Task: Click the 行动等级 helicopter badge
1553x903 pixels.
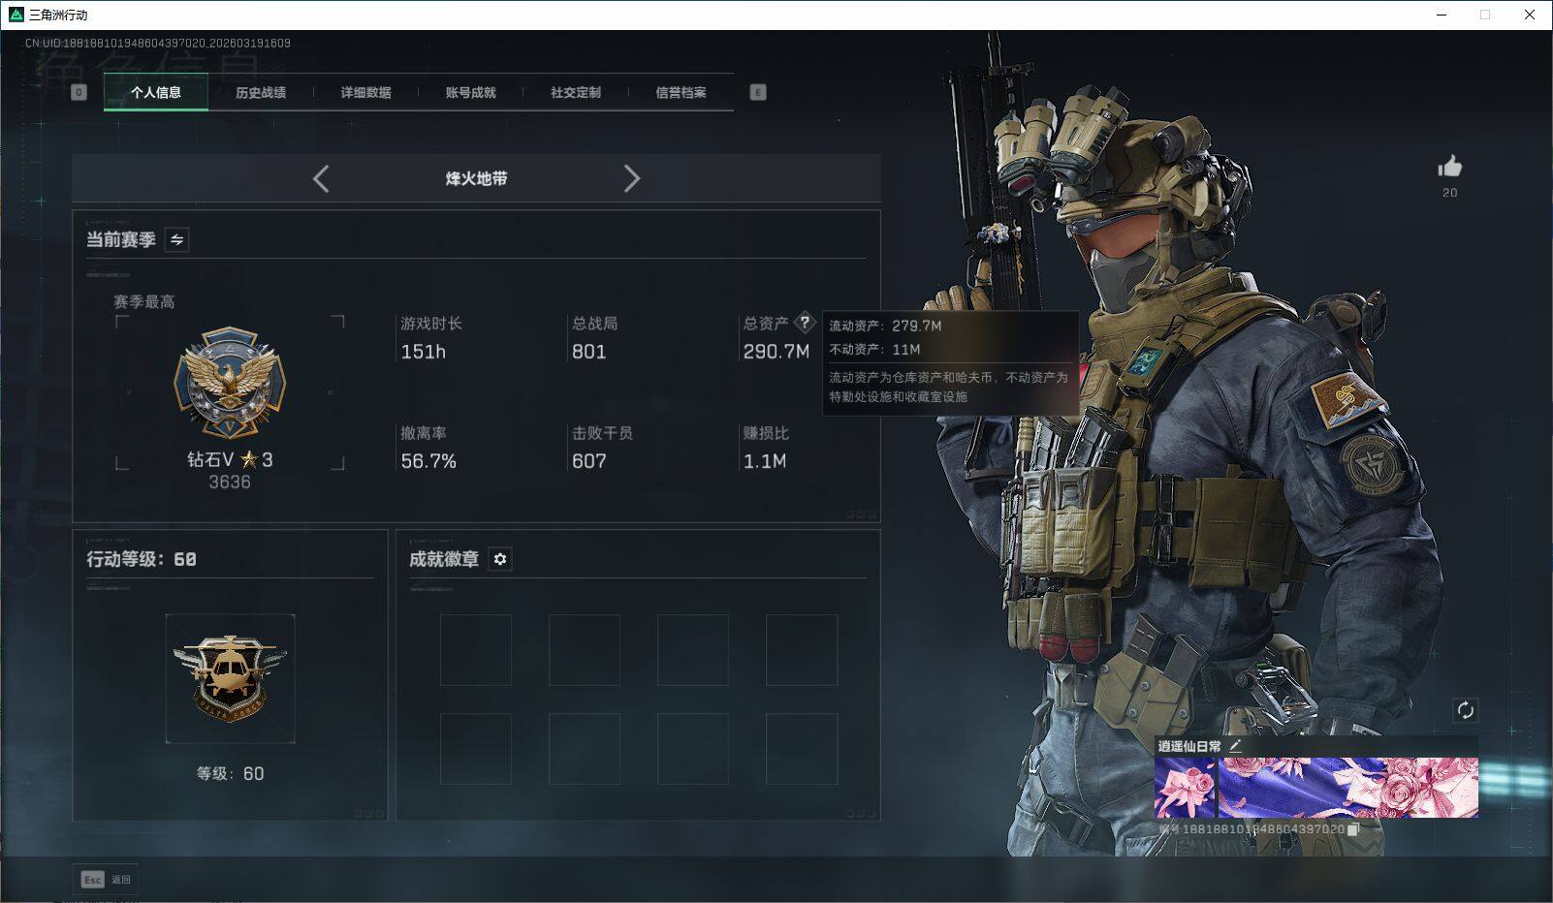Action: pyautogui.click(x=230, y=678)
